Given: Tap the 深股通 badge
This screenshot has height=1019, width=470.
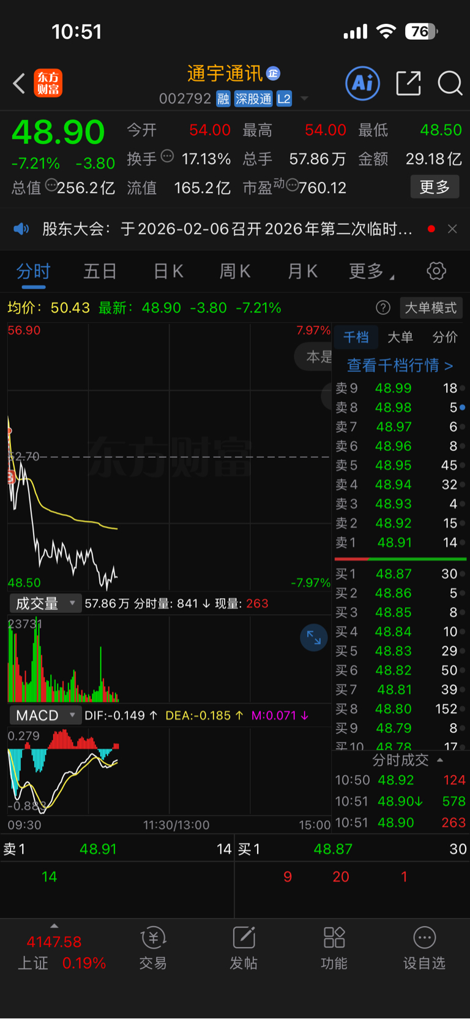Looking at the screenshot, I should (x=253, y=99).
